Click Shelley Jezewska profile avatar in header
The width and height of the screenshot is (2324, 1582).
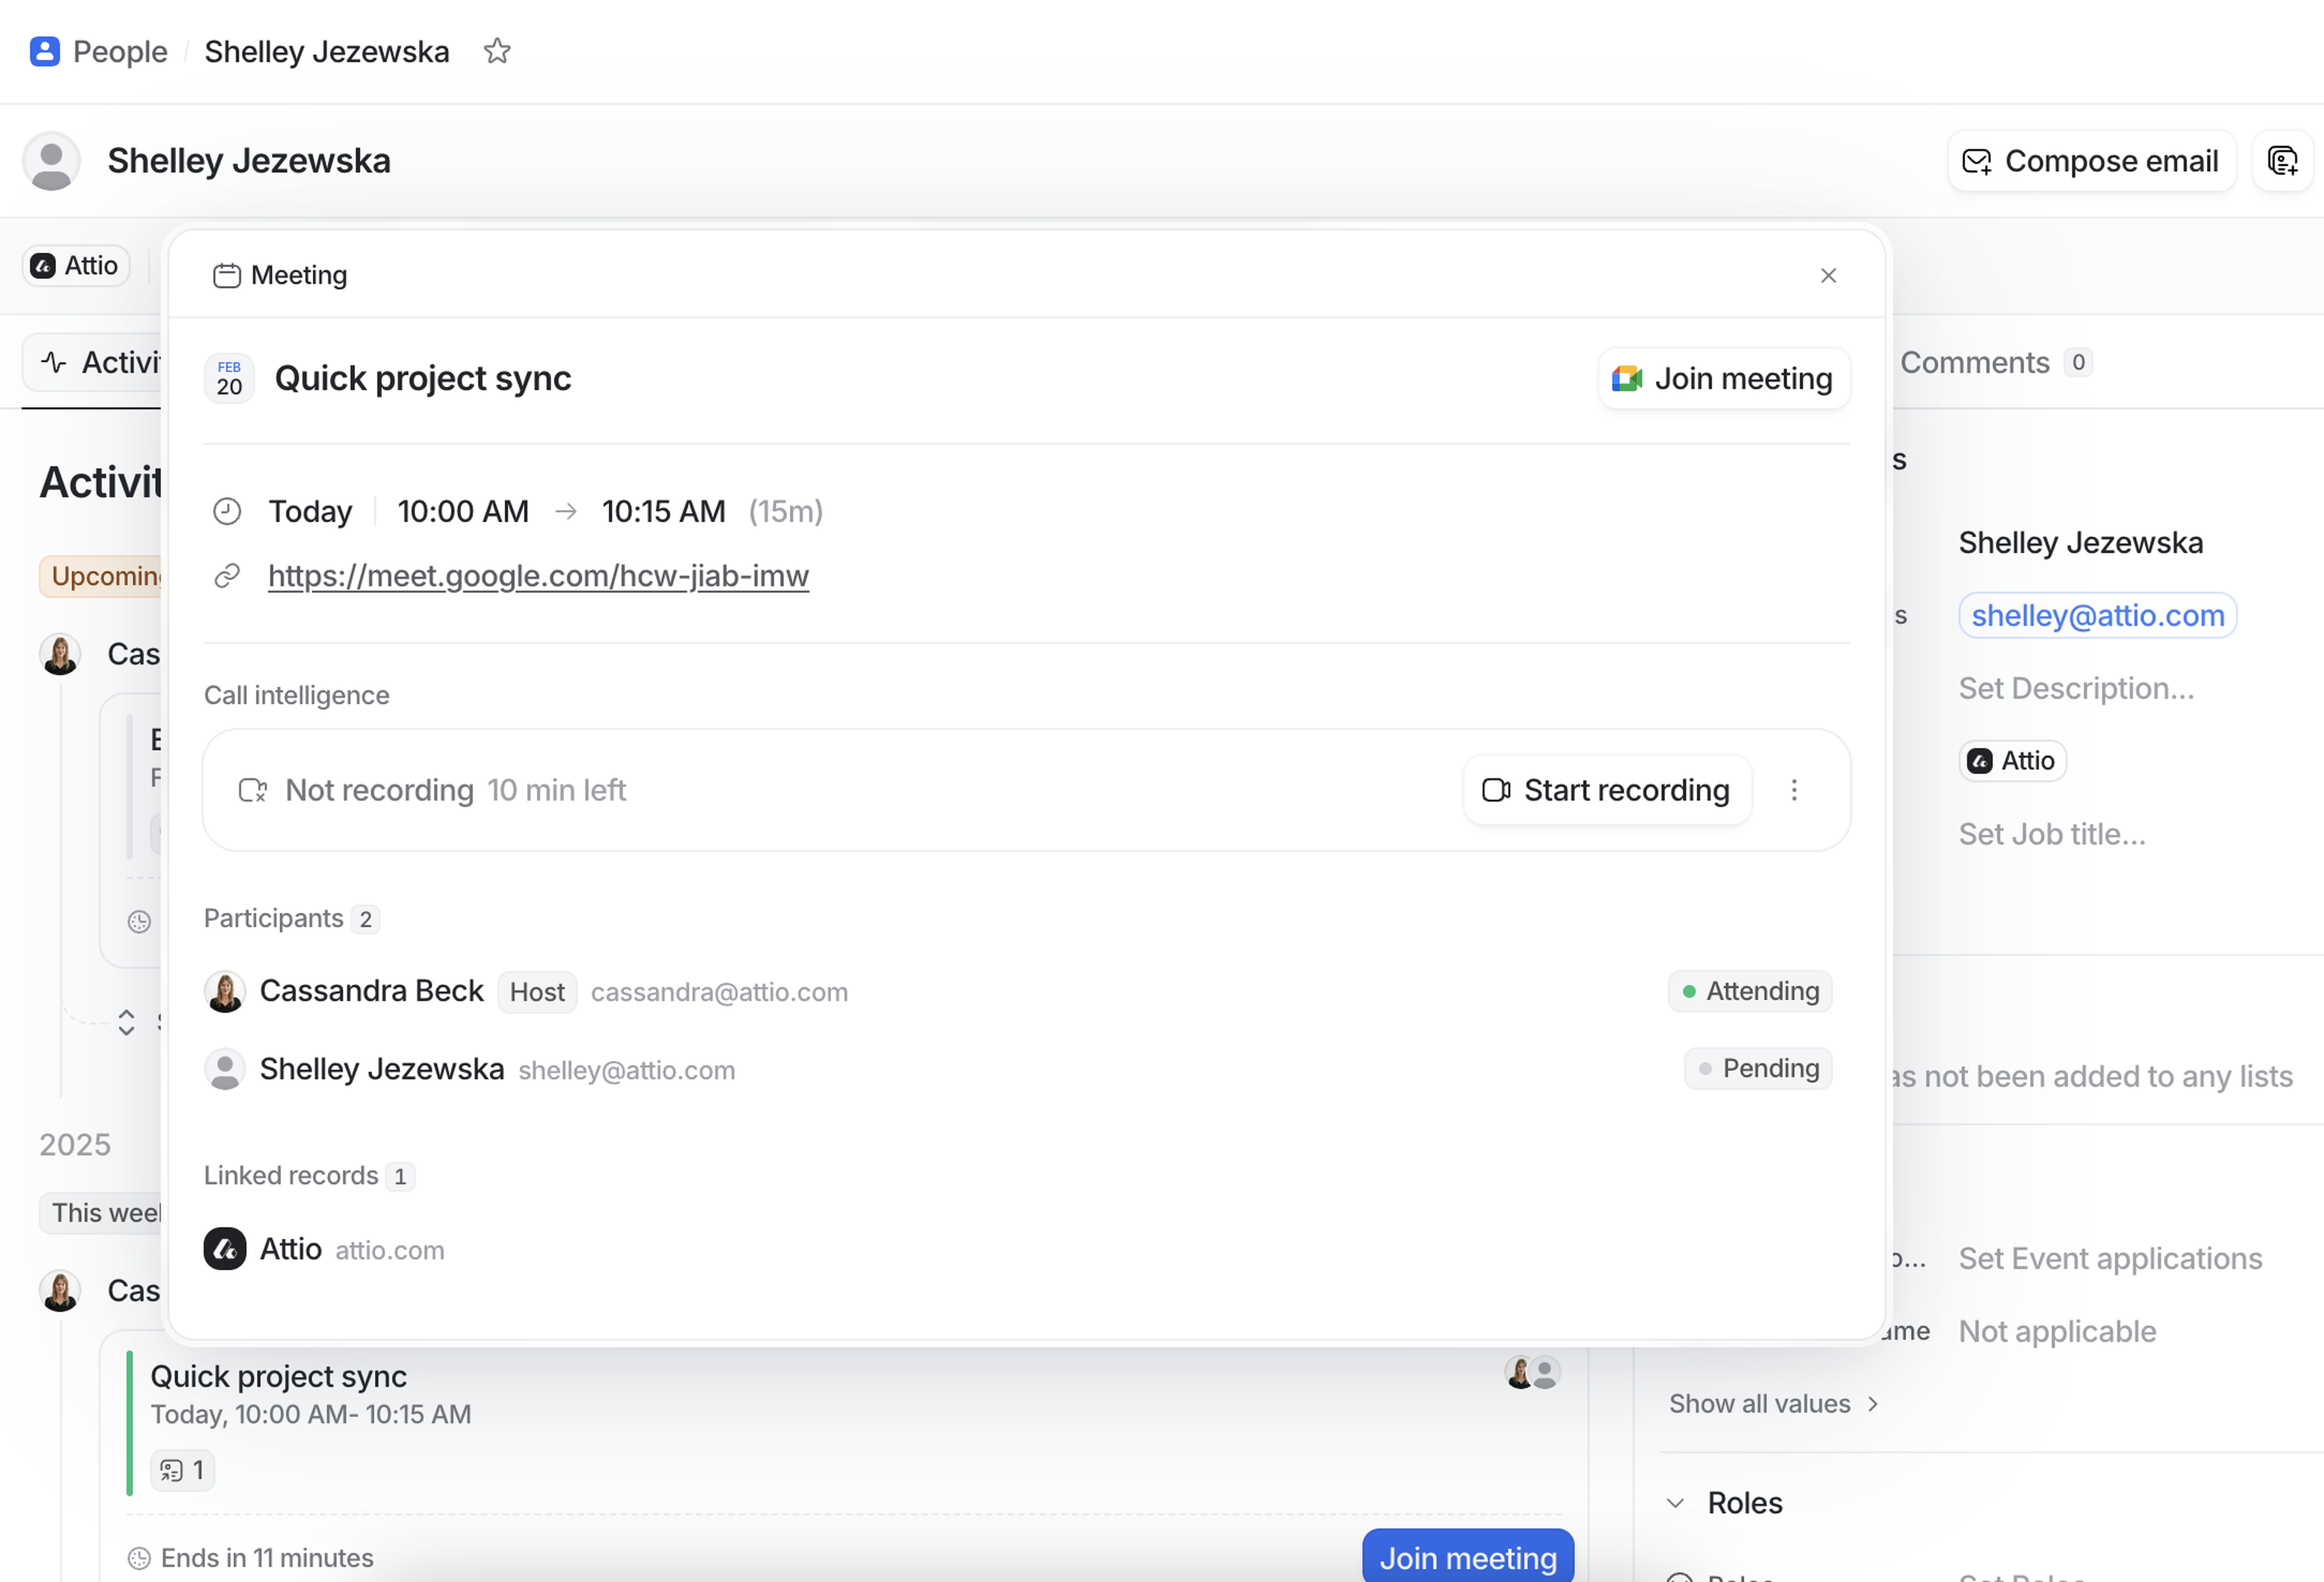coord(51,161)
